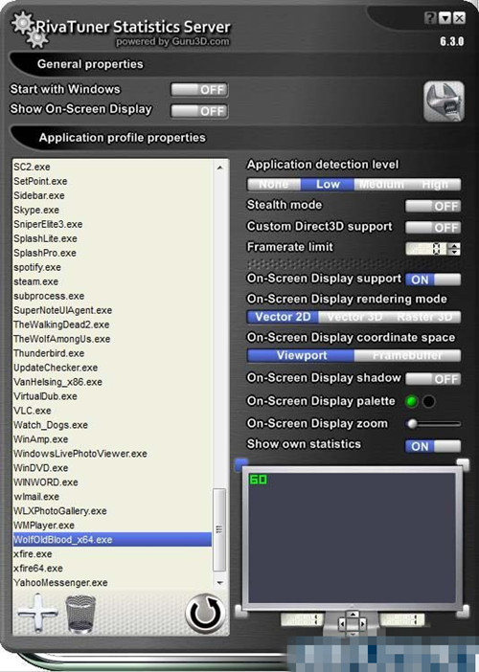
Task: Click the right OSD coordinate field
Action: point(402,619)
